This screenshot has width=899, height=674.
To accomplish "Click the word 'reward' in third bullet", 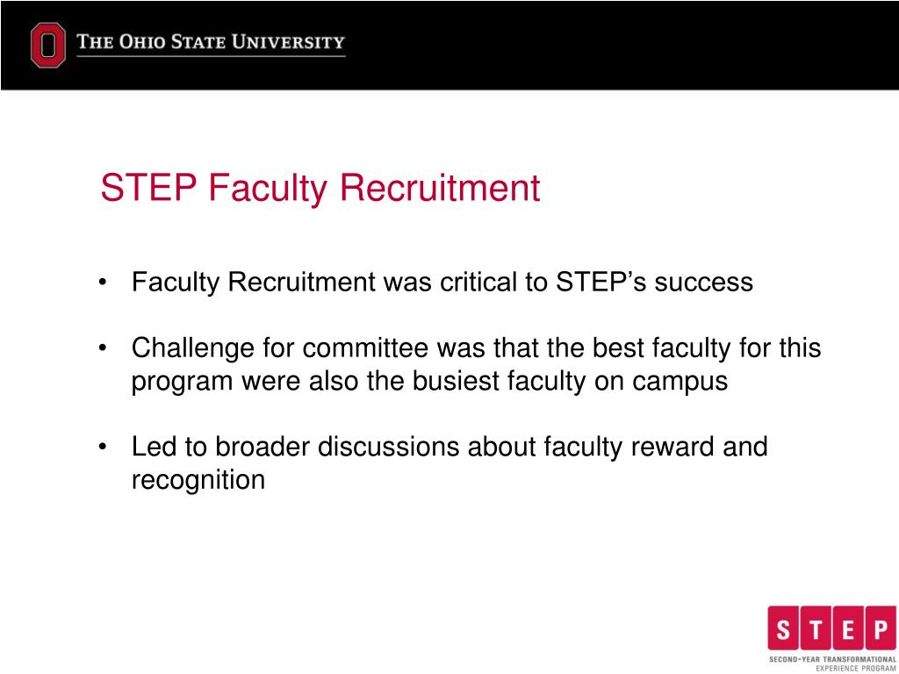I will coord(672,447).
